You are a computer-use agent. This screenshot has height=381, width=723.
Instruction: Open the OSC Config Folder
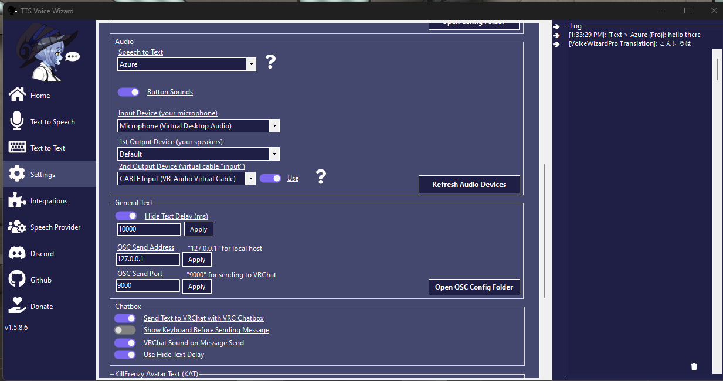(x=474, y=287)
